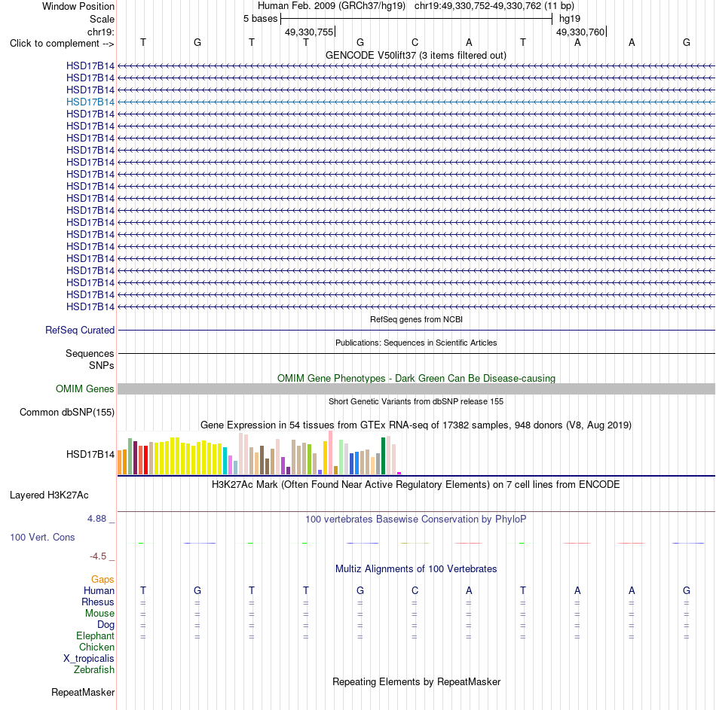
Task: Click the 'hg19' label beside scale bar
Action: click(x=570, y=19)
